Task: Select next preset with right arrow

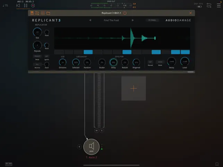Action: coord(133,20)
